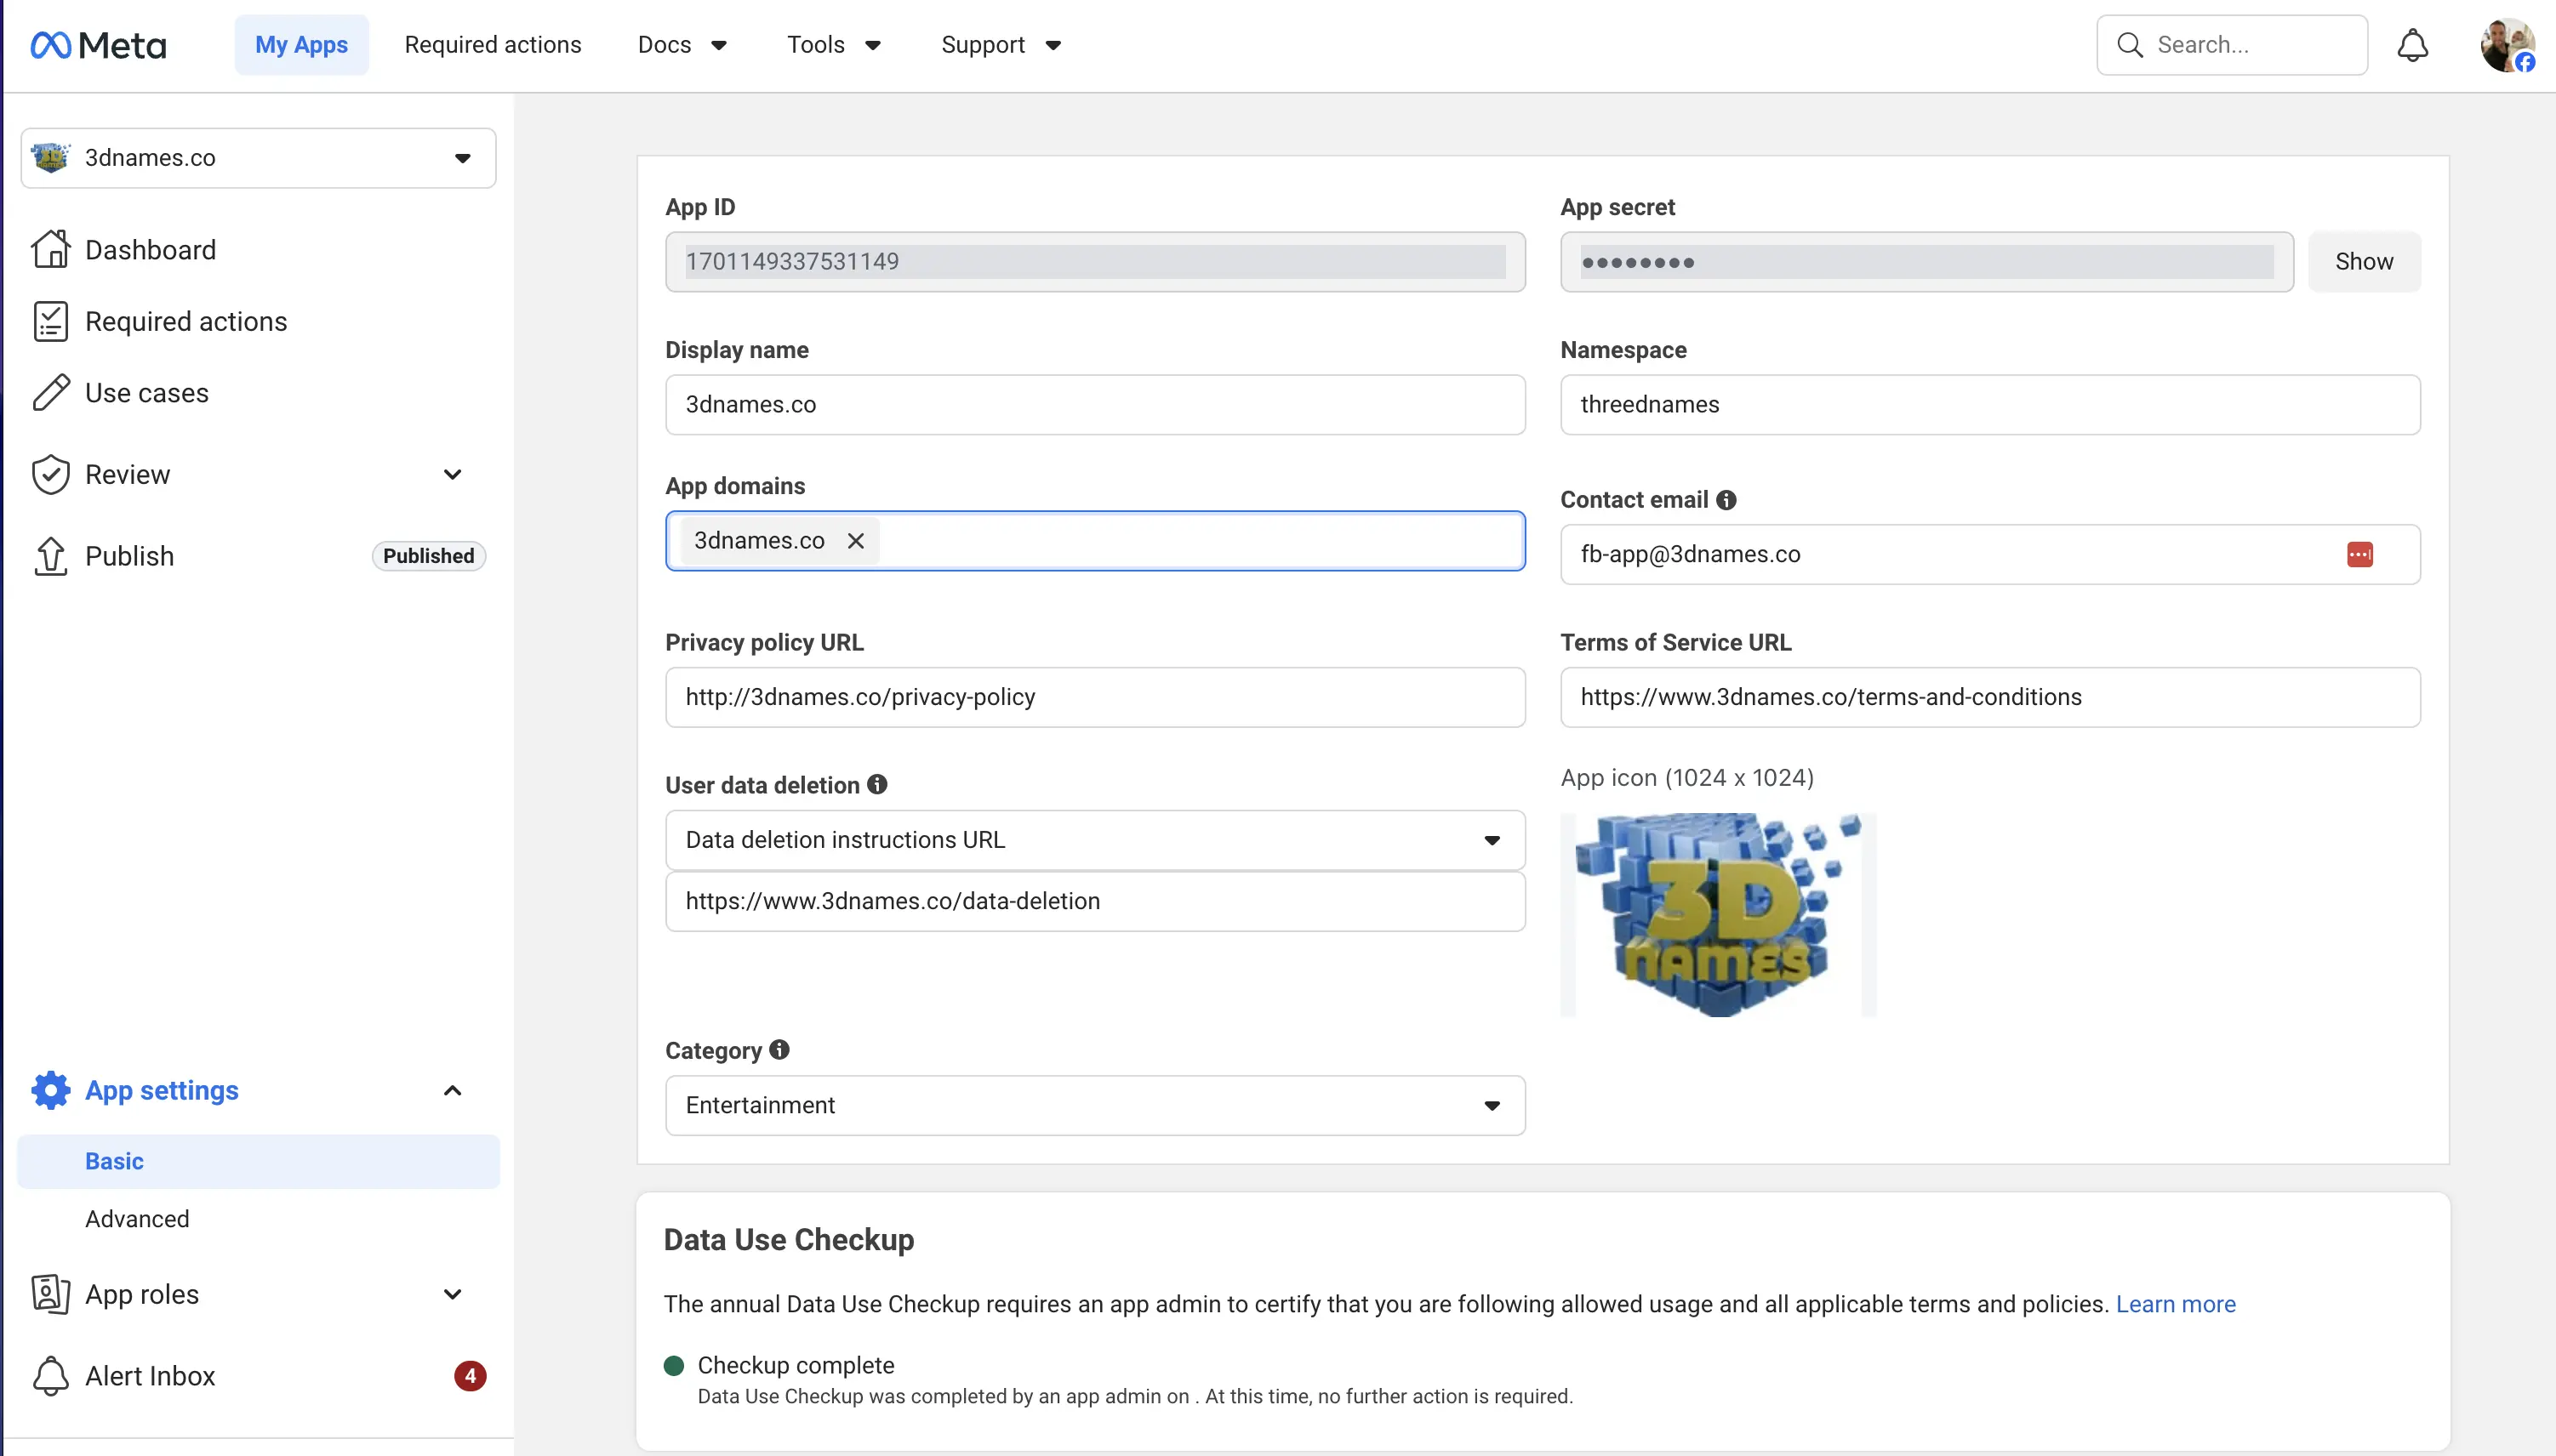Click the app icon thumbnail image
The height and width of the screenshot is (1456, 2556).
pyautogui.click(x=1718, y=914)
